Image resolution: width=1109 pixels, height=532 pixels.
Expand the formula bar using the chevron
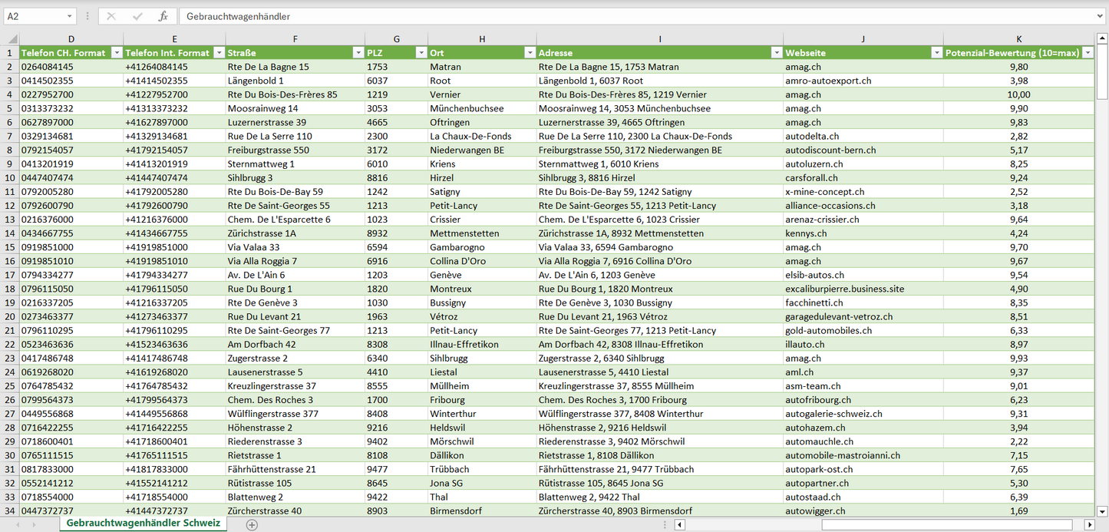pos(1101,16)
